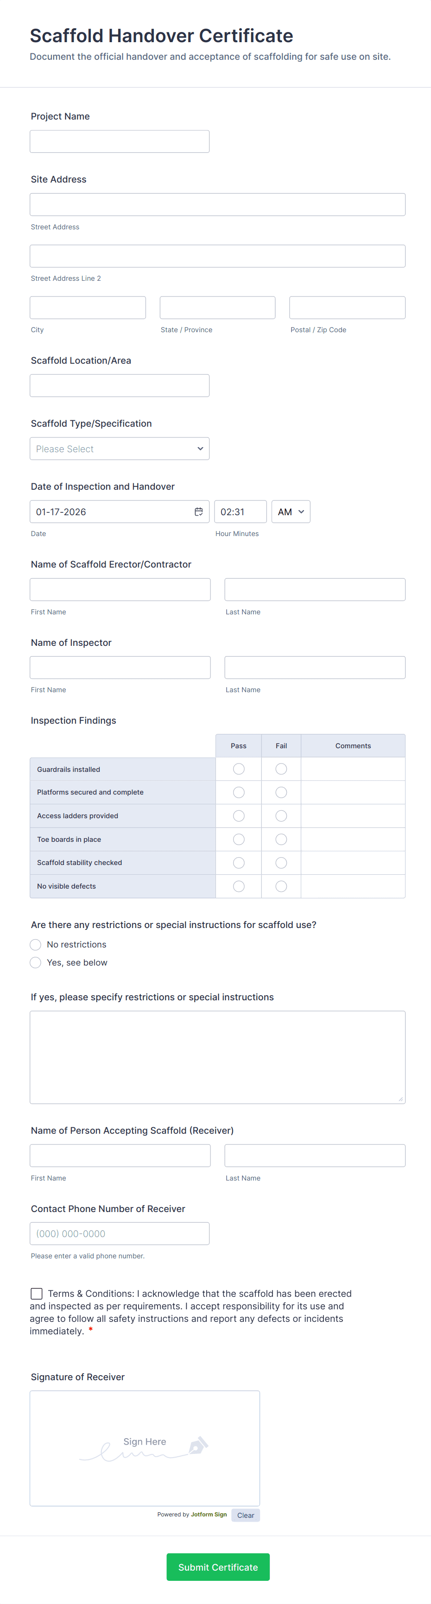Clear the receiver signature
Viewport: 431px width, 1604px height.
point(246,1515)
